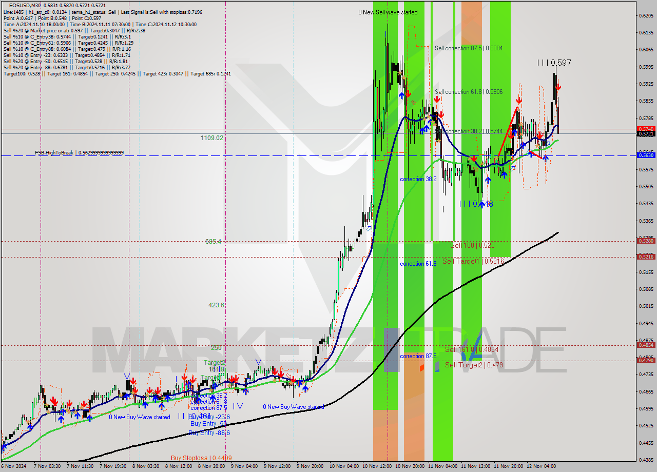Viewport: 657px width, 472px height.
Task: Click the green 685.4 extension label
Action: click(x=213, y=241)
